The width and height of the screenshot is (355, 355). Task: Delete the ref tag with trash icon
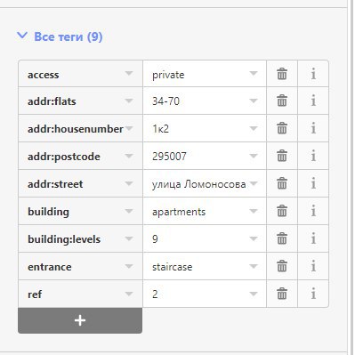[x=282, y=294]
